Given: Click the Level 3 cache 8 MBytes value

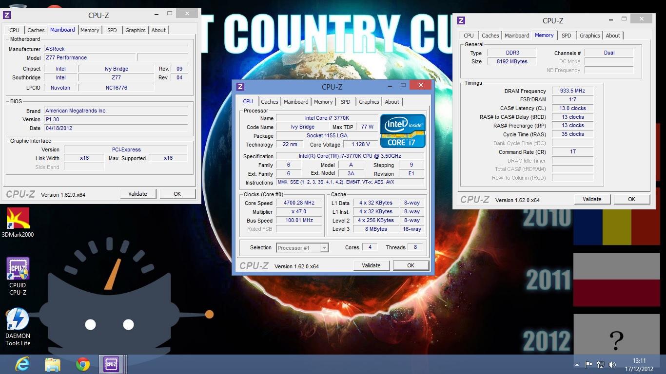Looking at the screenshot, I should pos(376,229).
